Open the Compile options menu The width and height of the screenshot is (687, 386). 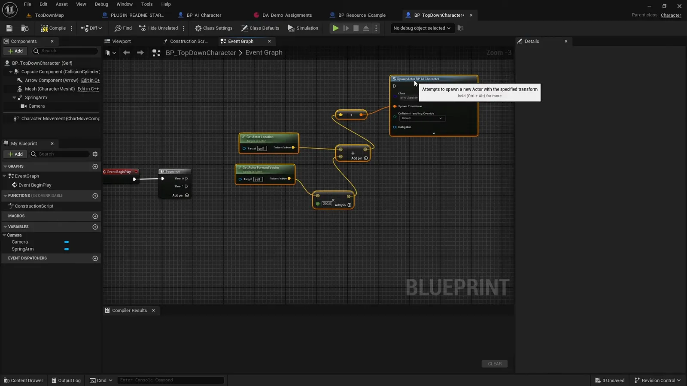coord(72,28)
